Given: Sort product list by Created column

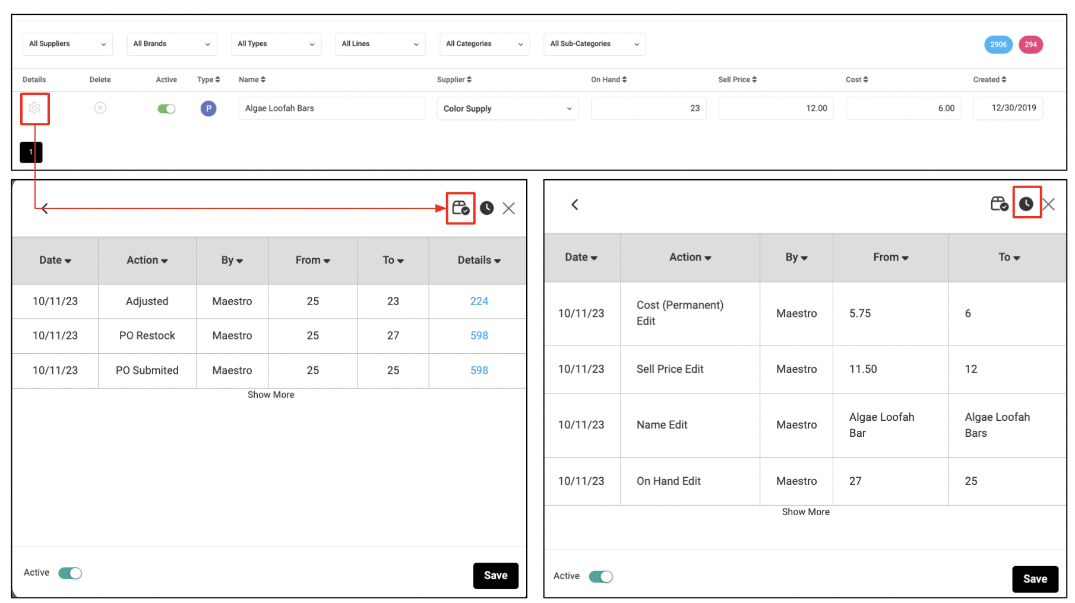Looking at the screenshot, I should tap(989, 80).
